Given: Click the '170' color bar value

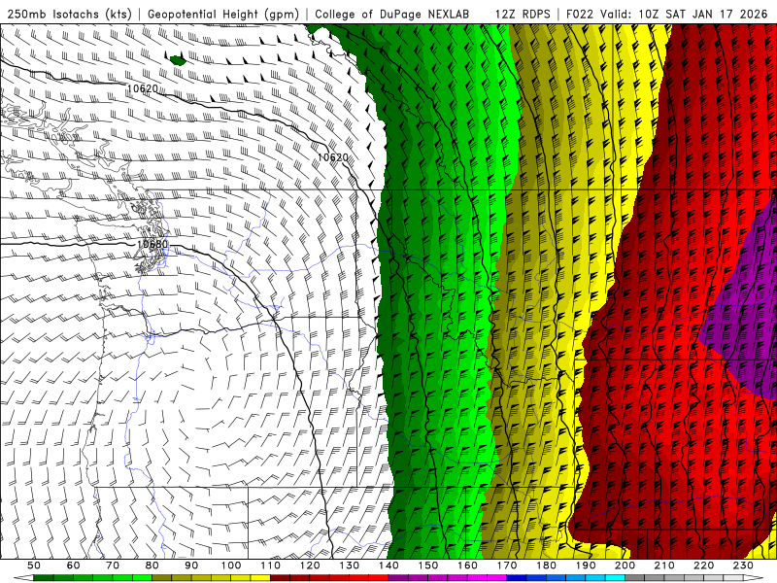Looking at the screenshot, I should (x=507, y=566).
